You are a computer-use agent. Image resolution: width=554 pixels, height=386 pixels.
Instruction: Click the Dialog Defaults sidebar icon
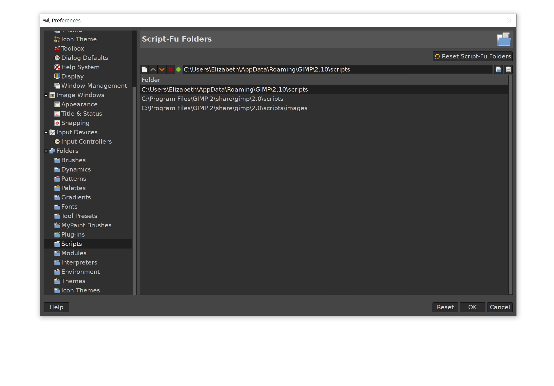pos(57,58)
